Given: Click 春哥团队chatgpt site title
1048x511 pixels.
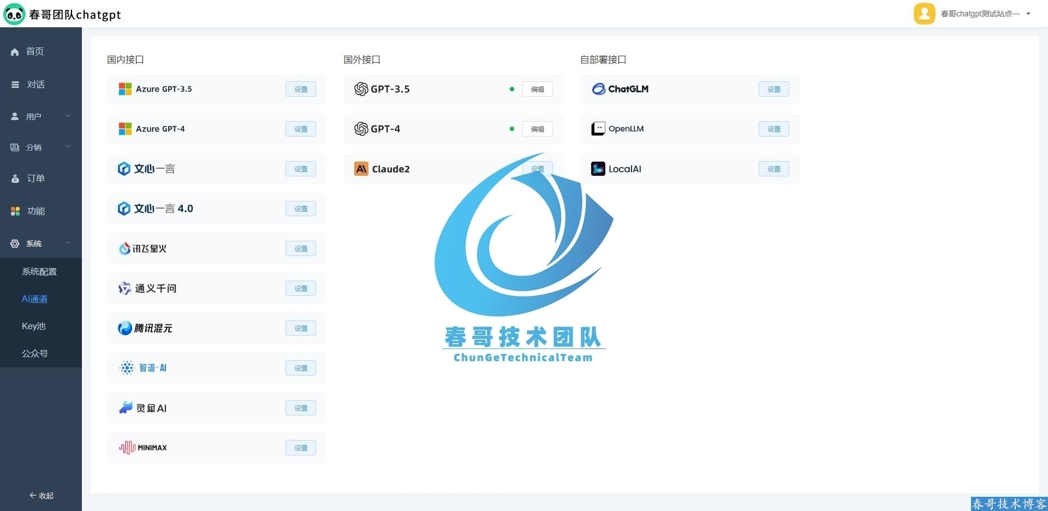Looking at the screenshot, I should (x=75, y=15).
